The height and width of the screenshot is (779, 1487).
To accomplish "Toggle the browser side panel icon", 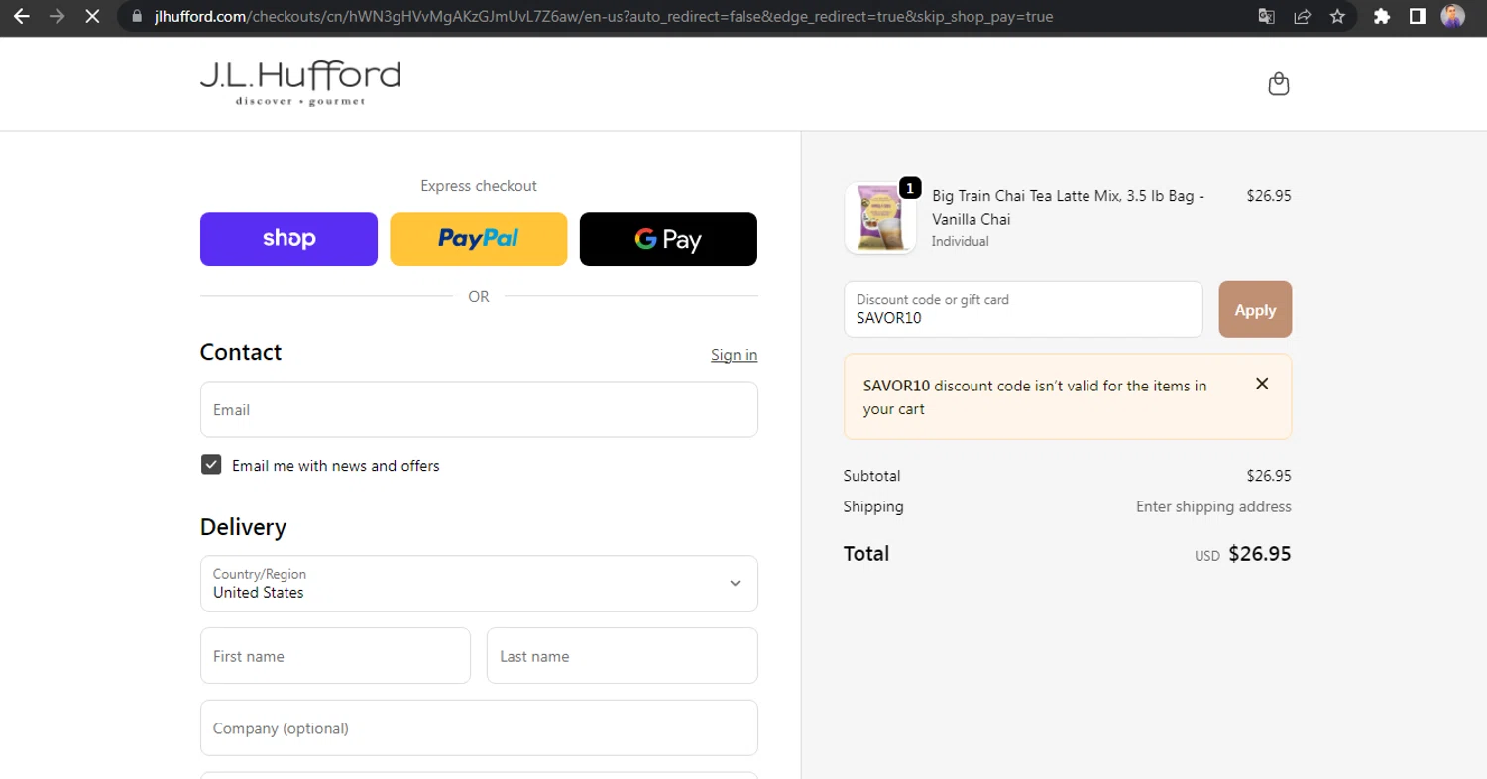I will pos(1418,17).
